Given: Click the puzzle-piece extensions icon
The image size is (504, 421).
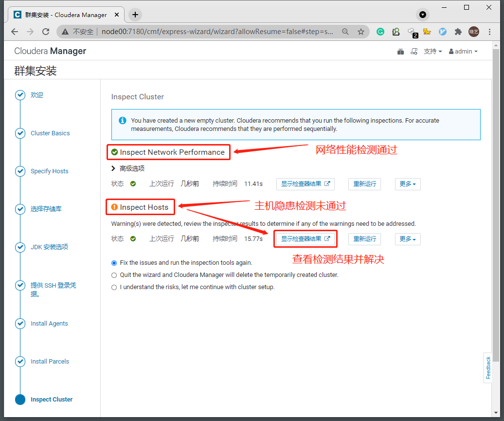Looking at the screenshot, I should tap(458, 32).
